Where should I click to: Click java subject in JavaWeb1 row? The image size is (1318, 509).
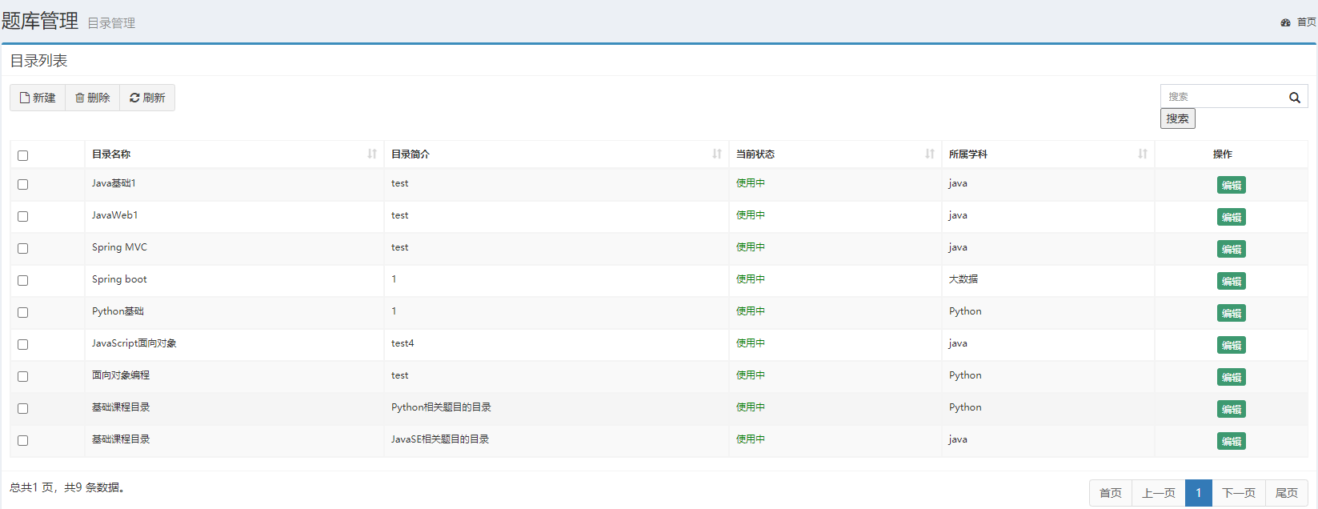(958, 215)
